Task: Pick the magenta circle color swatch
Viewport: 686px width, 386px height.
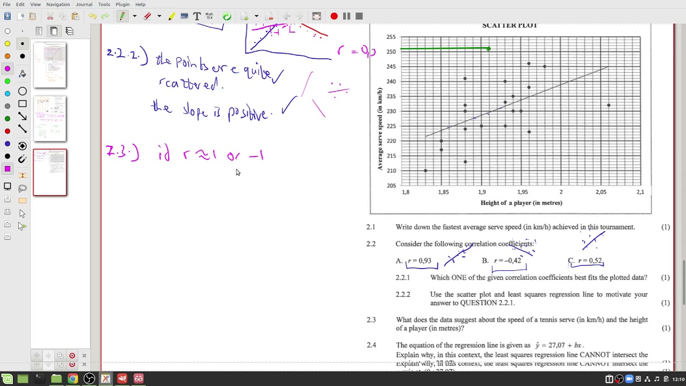Action: 8,69
